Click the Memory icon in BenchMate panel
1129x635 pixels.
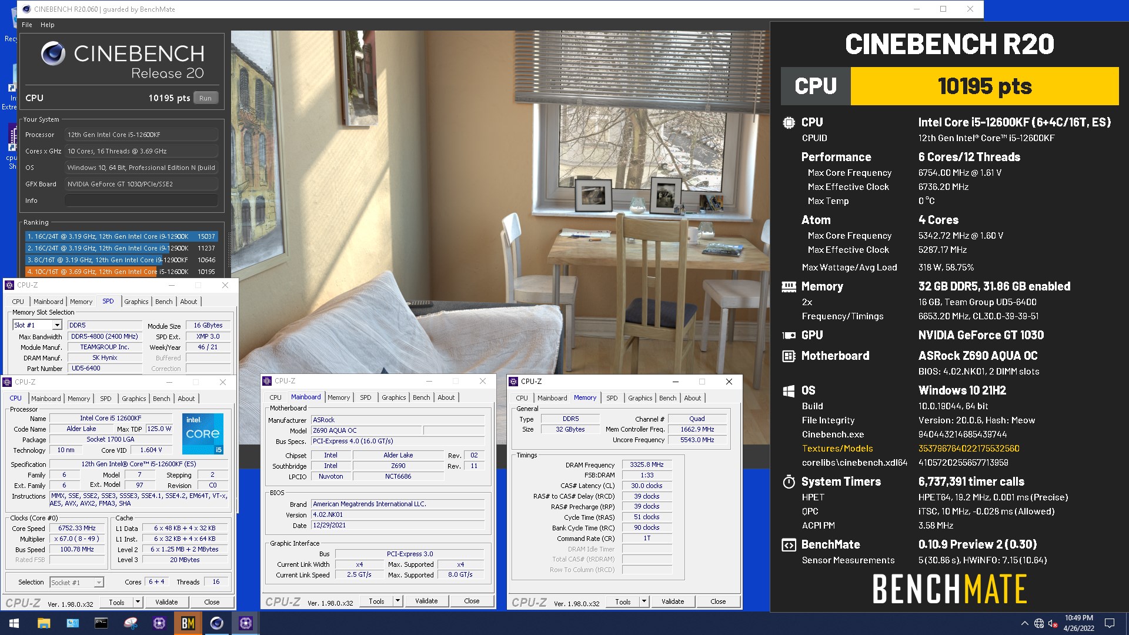tap(789, 286)
